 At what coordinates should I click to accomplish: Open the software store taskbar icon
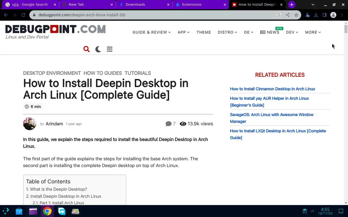[19, 211]
